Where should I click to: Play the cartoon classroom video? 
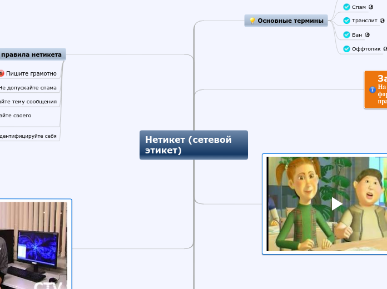click(336, 204)
